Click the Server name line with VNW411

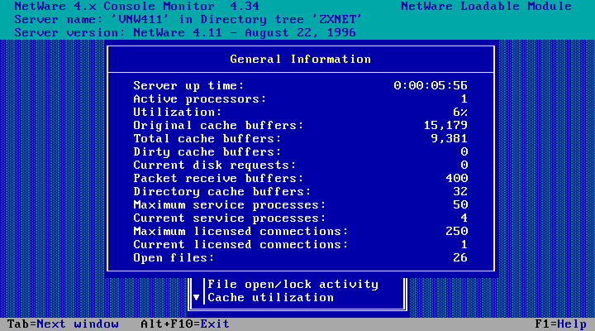(x=188, y=20)
